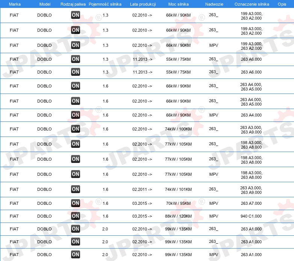Click the Nadwozie column header
294x261 pixels.
tap(214, 4)
